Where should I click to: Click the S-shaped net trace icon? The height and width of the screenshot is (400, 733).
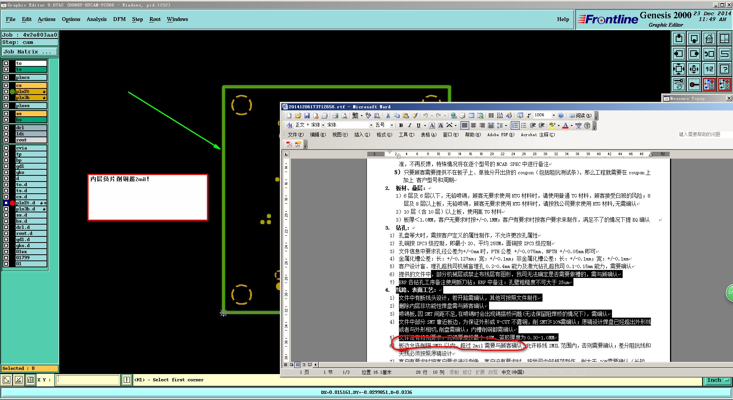click(x=725, y=54)
